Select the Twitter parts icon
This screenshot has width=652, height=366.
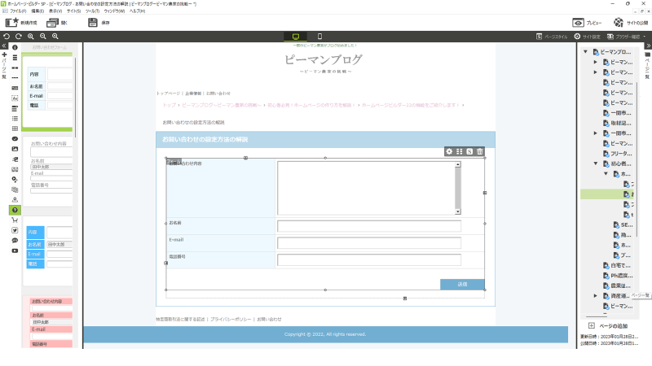click(15, 230)
